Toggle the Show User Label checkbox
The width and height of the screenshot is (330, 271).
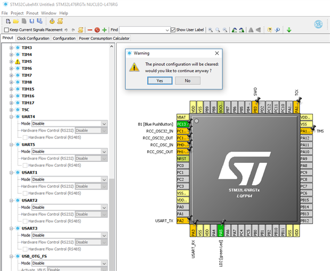coord(172,30)
